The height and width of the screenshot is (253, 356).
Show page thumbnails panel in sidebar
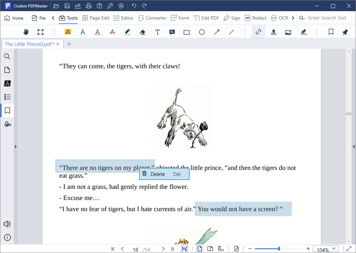click(7, 70)
